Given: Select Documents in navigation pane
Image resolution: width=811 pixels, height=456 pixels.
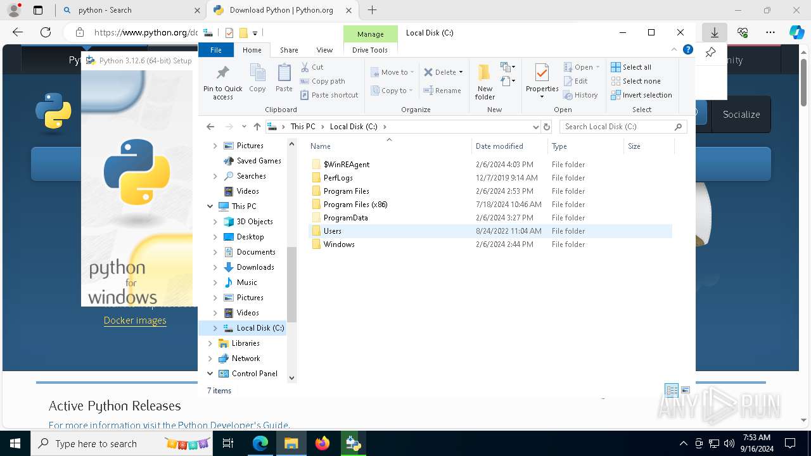Looking at the screenshot, I should point(256,252).
